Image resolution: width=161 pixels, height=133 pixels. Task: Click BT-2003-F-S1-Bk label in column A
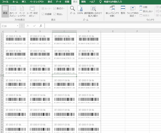pyautogui.click(x=14, y=36)
